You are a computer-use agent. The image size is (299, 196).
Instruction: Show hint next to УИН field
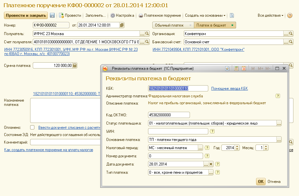(x=212, y=131)
